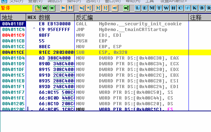The width and height of the screenshot is (211, 132).
Task: Step over the next instruction
Action: (x=89, y=8)
